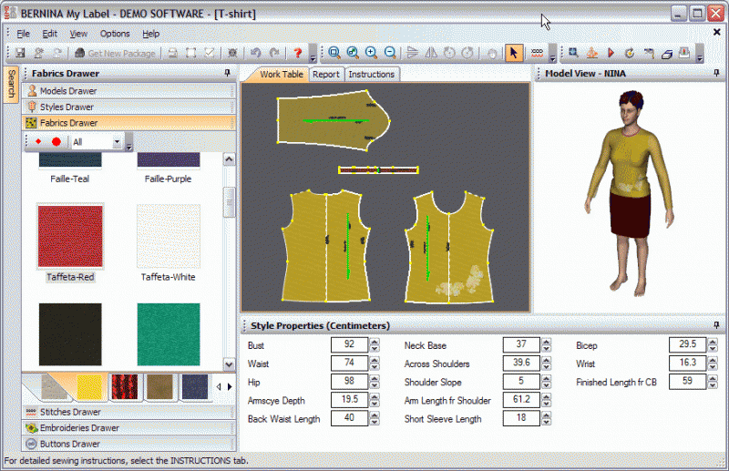The height and width of the screenshot is (471, 729).
Task: Click the fabric list scroll down arrow
Action: (x=229, y=364)
